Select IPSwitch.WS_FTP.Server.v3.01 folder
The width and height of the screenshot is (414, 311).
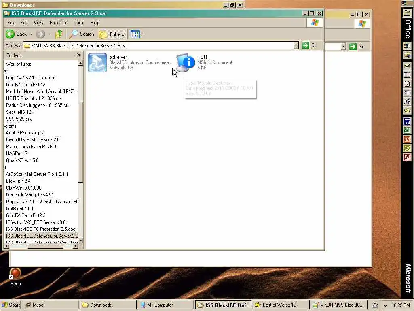tap(37, 222)
